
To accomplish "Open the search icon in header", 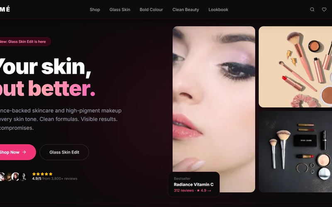I will pos(312,10).
